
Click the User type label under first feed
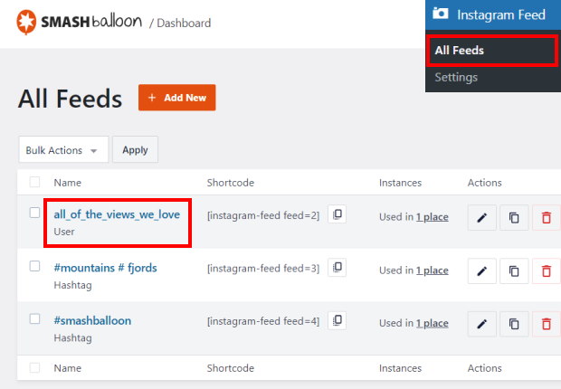[64, 232]
